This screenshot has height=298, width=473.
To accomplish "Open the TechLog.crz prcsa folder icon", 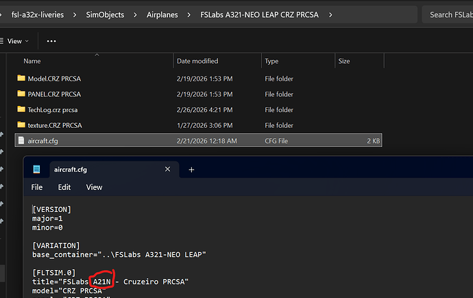I will (x=21, y=109).
